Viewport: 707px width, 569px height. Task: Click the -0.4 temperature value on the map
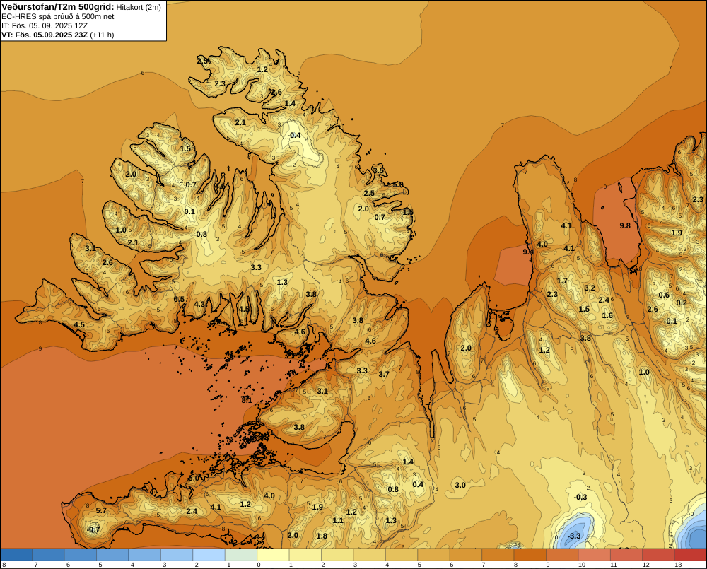294,135
